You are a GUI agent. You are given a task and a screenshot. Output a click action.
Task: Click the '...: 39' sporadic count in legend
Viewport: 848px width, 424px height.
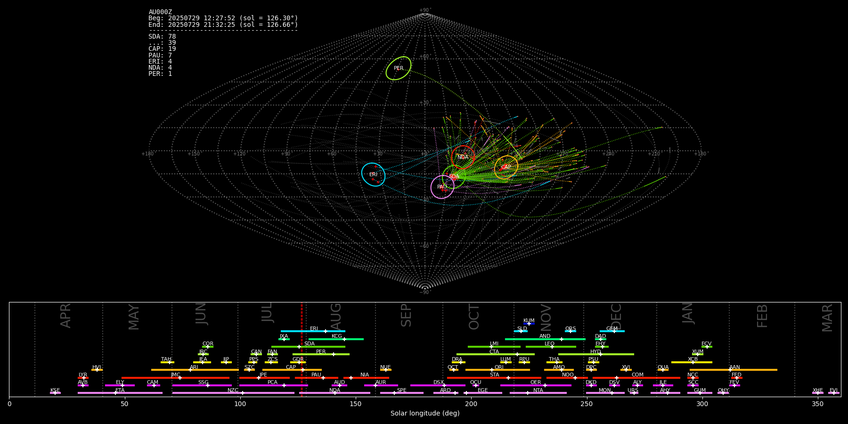click(162, 43)
